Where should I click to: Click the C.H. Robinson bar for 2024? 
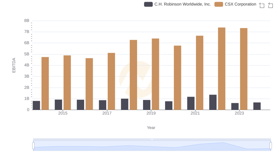point(257,106)
